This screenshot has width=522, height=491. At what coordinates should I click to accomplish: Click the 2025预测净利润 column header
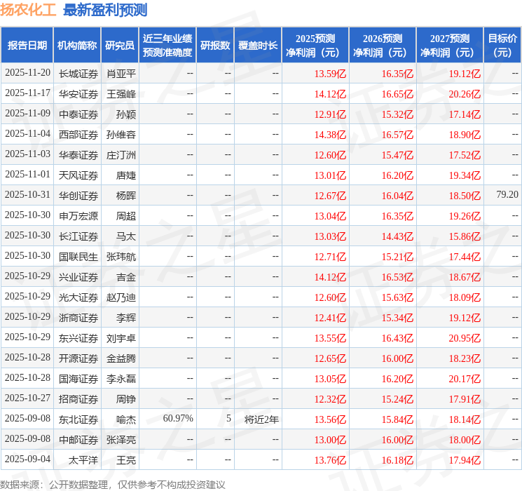315,46
